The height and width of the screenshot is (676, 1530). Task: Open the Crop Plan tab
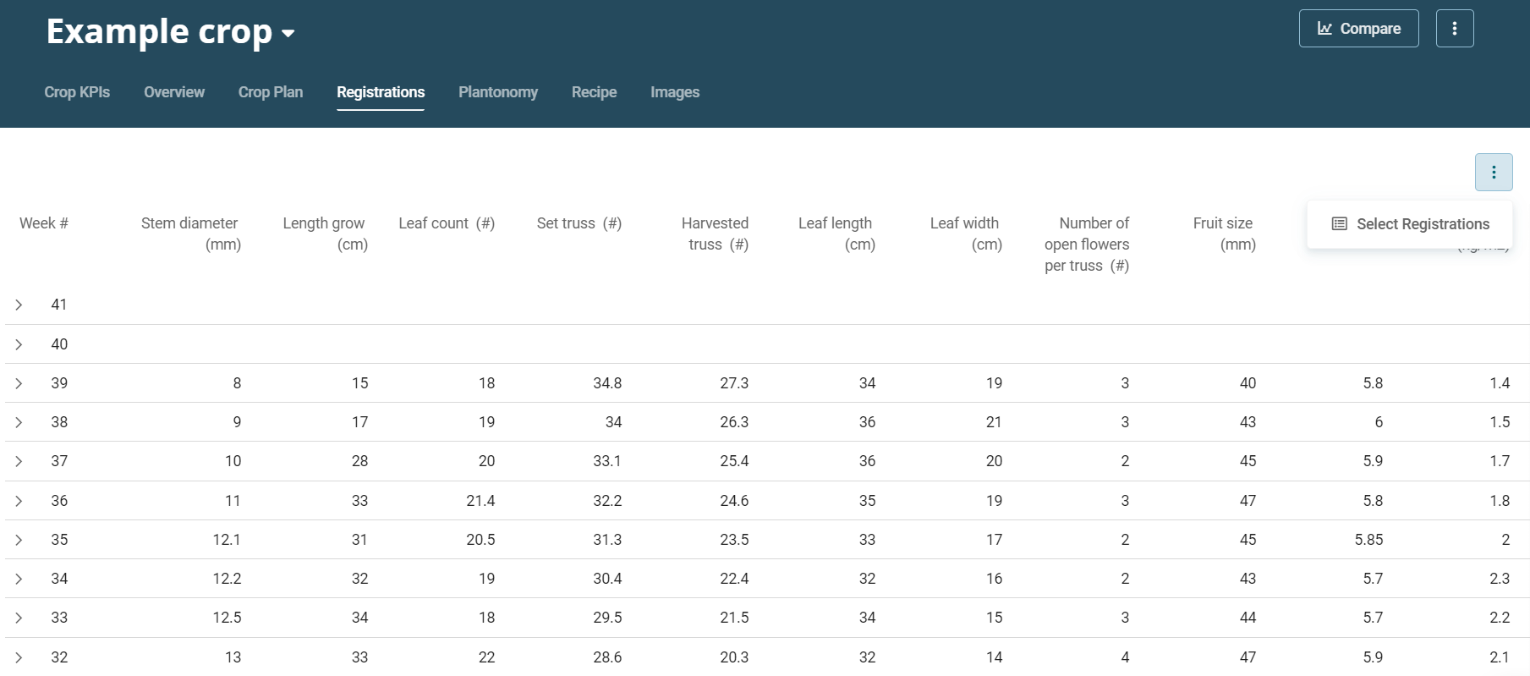point(271,92)
